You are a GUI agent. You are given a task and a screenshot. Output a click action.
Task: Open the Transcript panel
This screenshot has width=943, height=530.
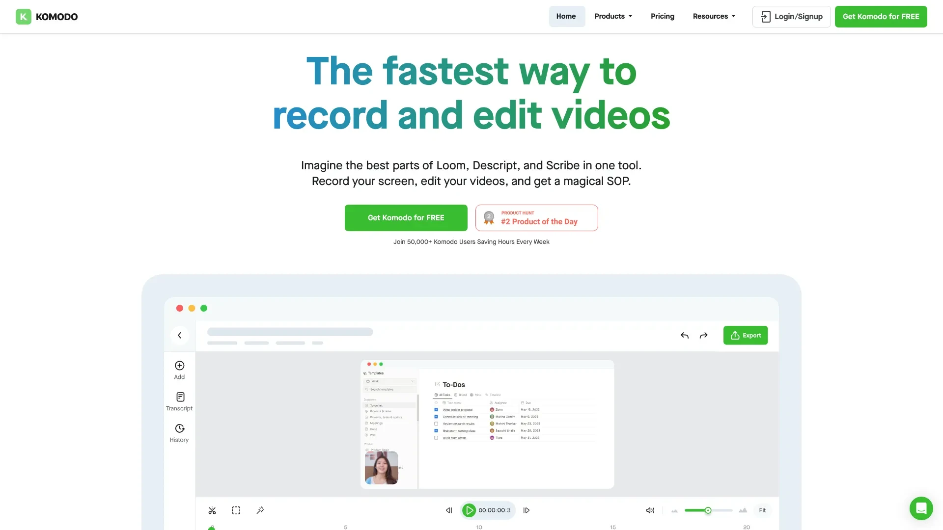coord(179,401)
